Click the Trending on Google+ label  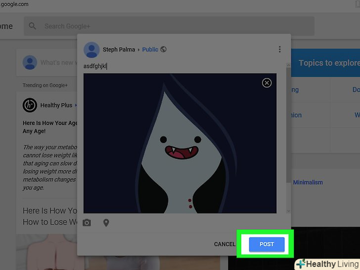coord(45,86)
